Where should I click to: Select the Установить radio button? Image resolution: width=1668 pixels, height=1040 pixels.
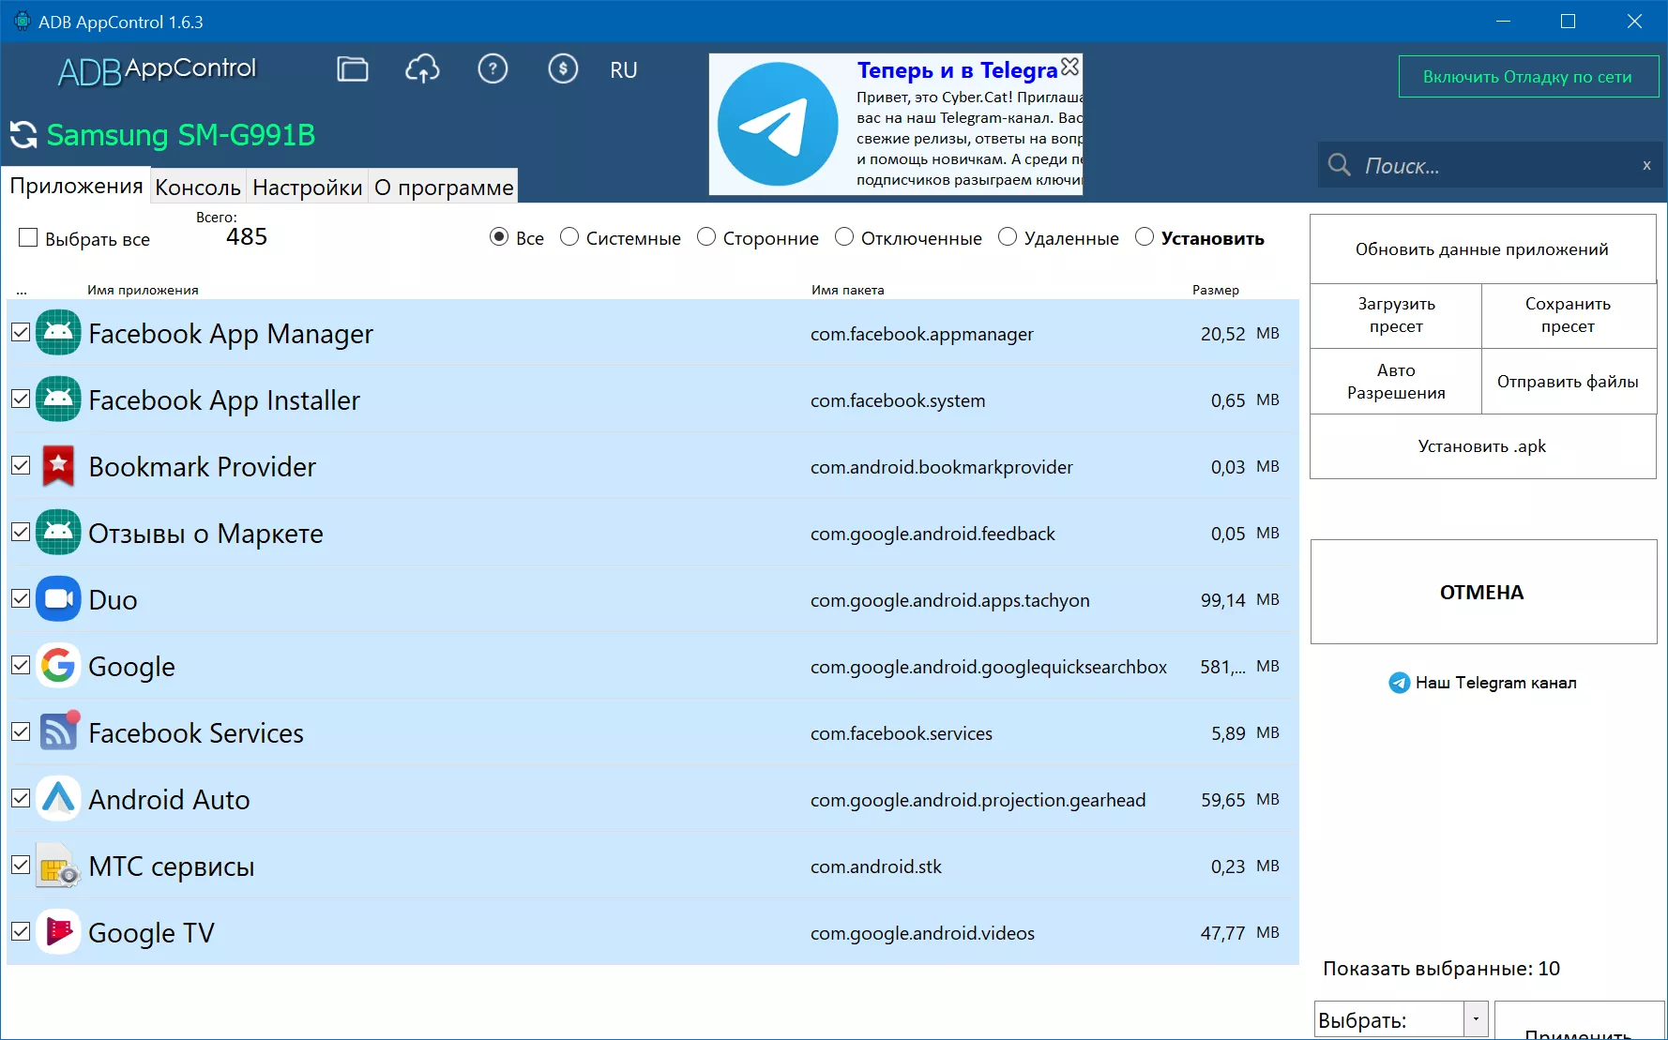click(x=1145, y=237)
